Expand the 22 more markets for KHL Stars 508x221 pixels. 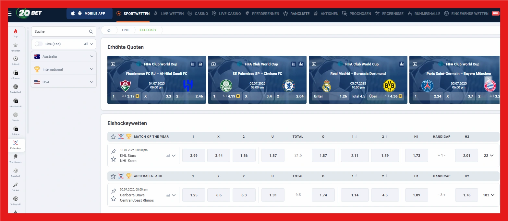pos(489,156)
